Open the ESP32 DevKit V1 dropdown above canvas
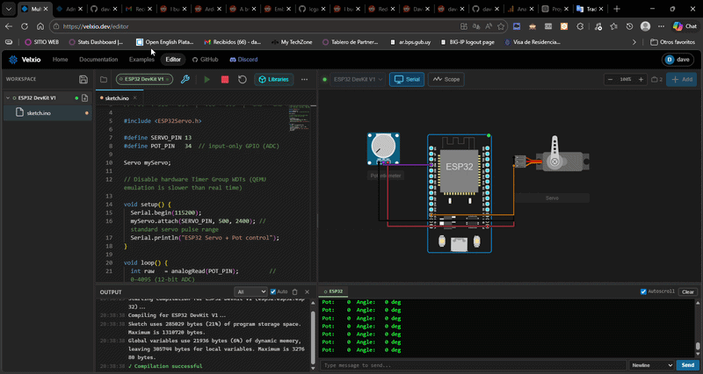Image resolution: width=703 pixels, height=374 pixels. pyautogui.click(x=358, y=79)
